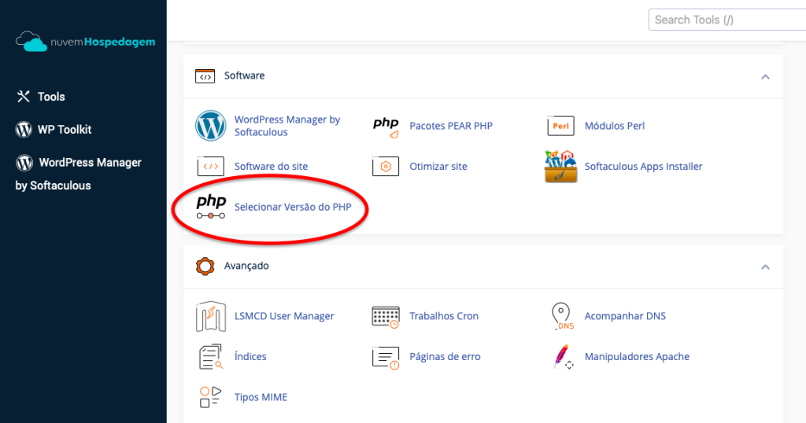The width and height of the screenshot is (806, 423).
Task: Open the LSMCD User Manager icon
Action: (x=211, y=316)
